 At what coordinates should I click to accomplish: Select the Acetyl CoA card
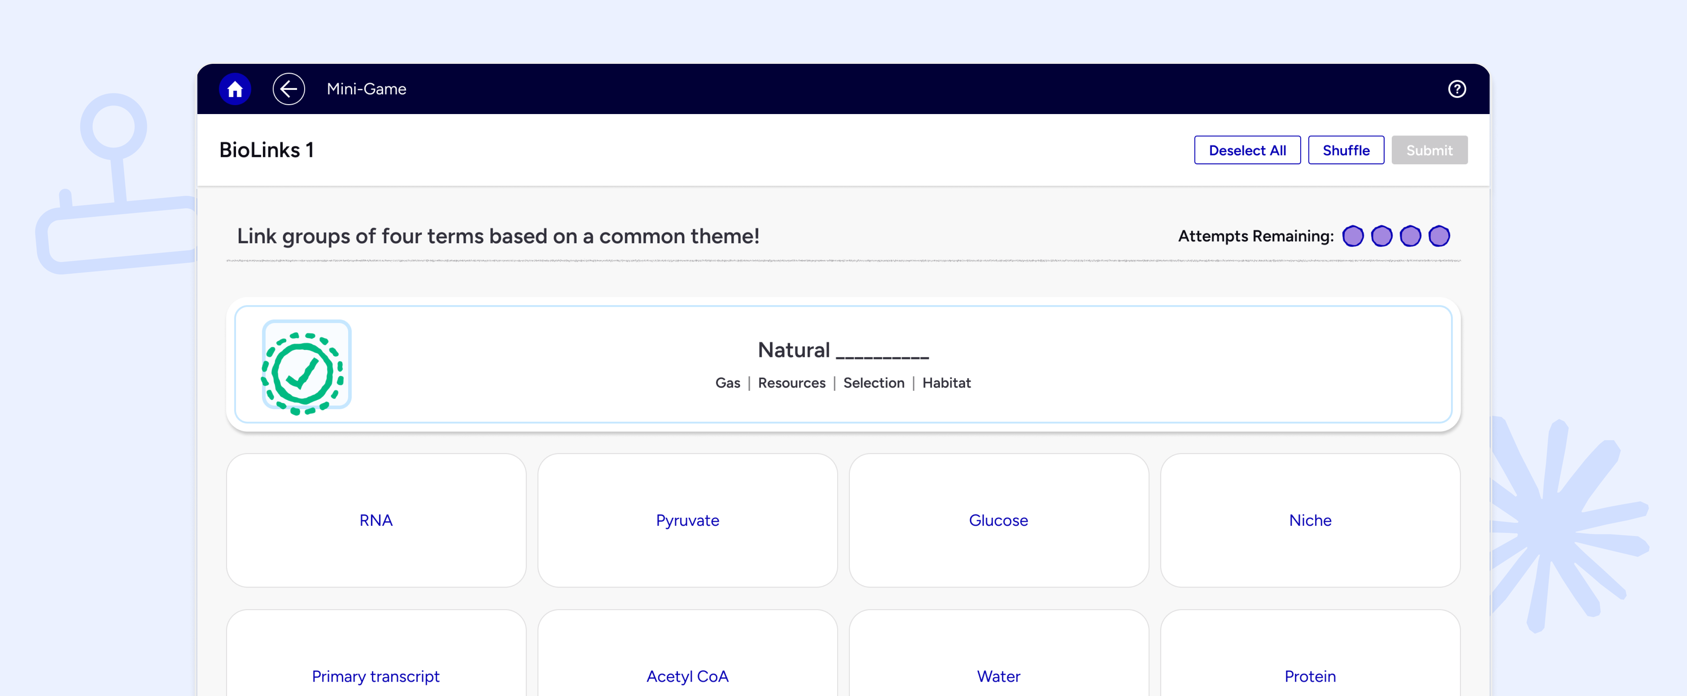[x=688, y=654]
